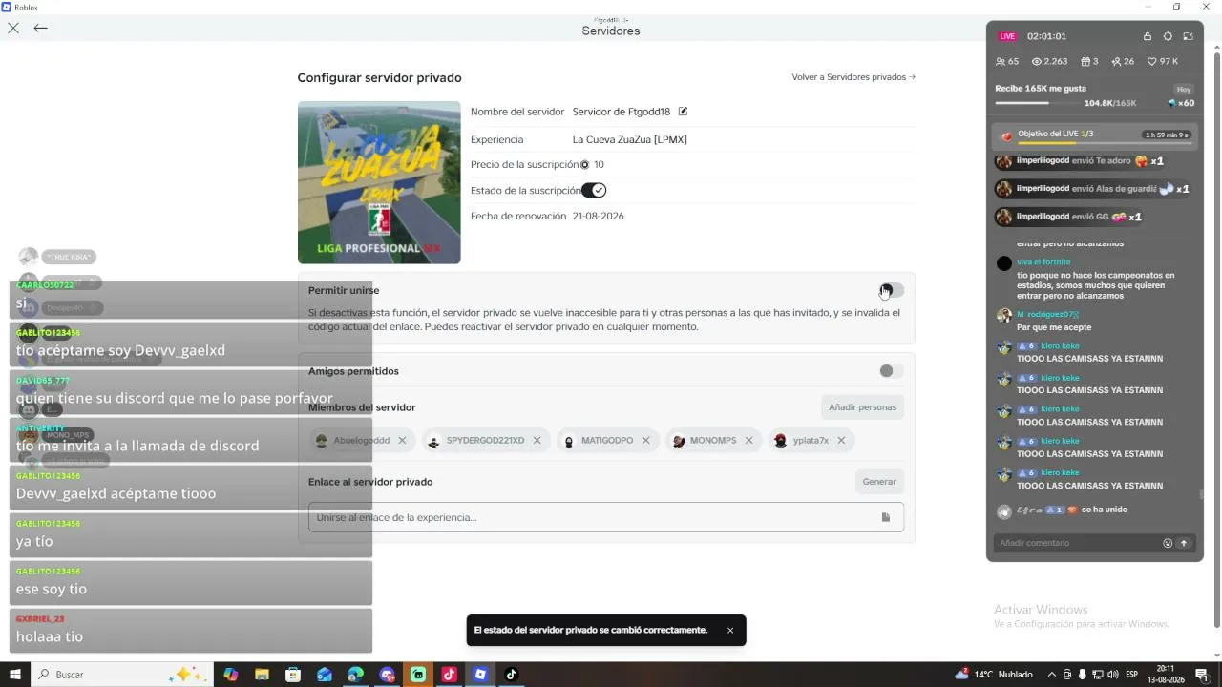Screen dimensions: 1222x687
Task: Open Microsoft Store from the taskbar
Action: coord(293,675)
